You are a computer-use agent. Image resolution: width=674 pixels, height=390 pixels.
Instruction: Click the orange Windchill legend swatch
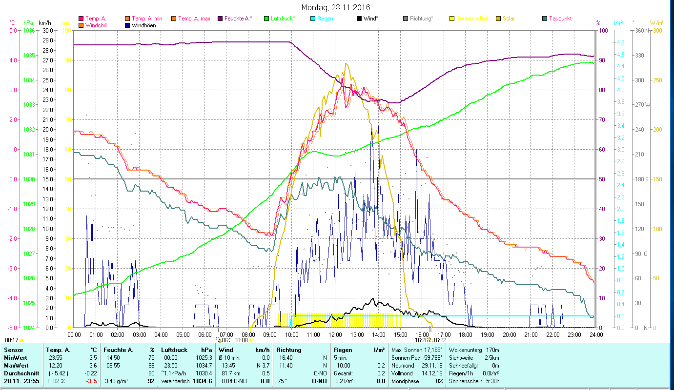pyautogui.click(x=81, y=25)
